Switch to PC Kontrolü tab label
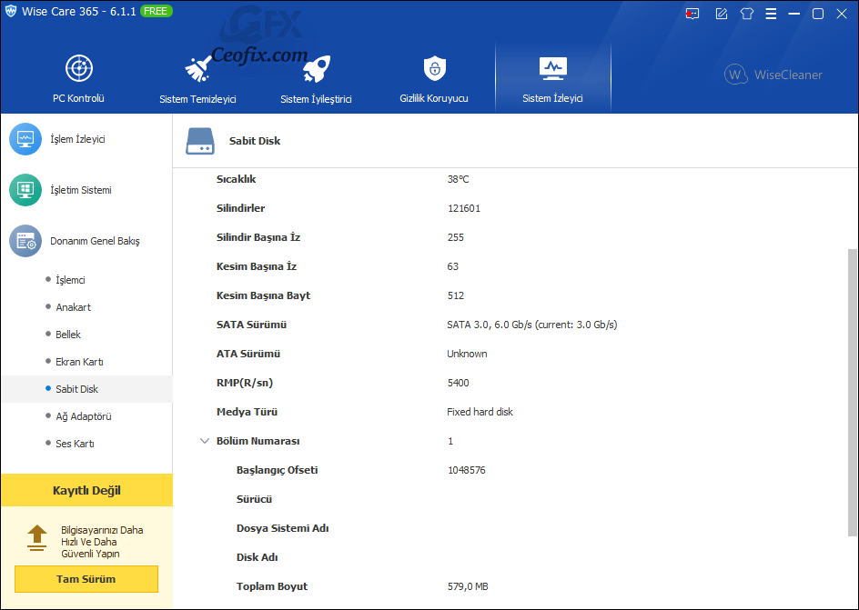This screenshot has width=859, height=610. [x=78, y=98]
